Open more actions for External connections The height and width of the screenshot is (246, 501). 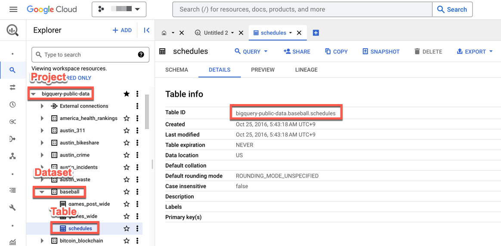(x=137, y=106)
